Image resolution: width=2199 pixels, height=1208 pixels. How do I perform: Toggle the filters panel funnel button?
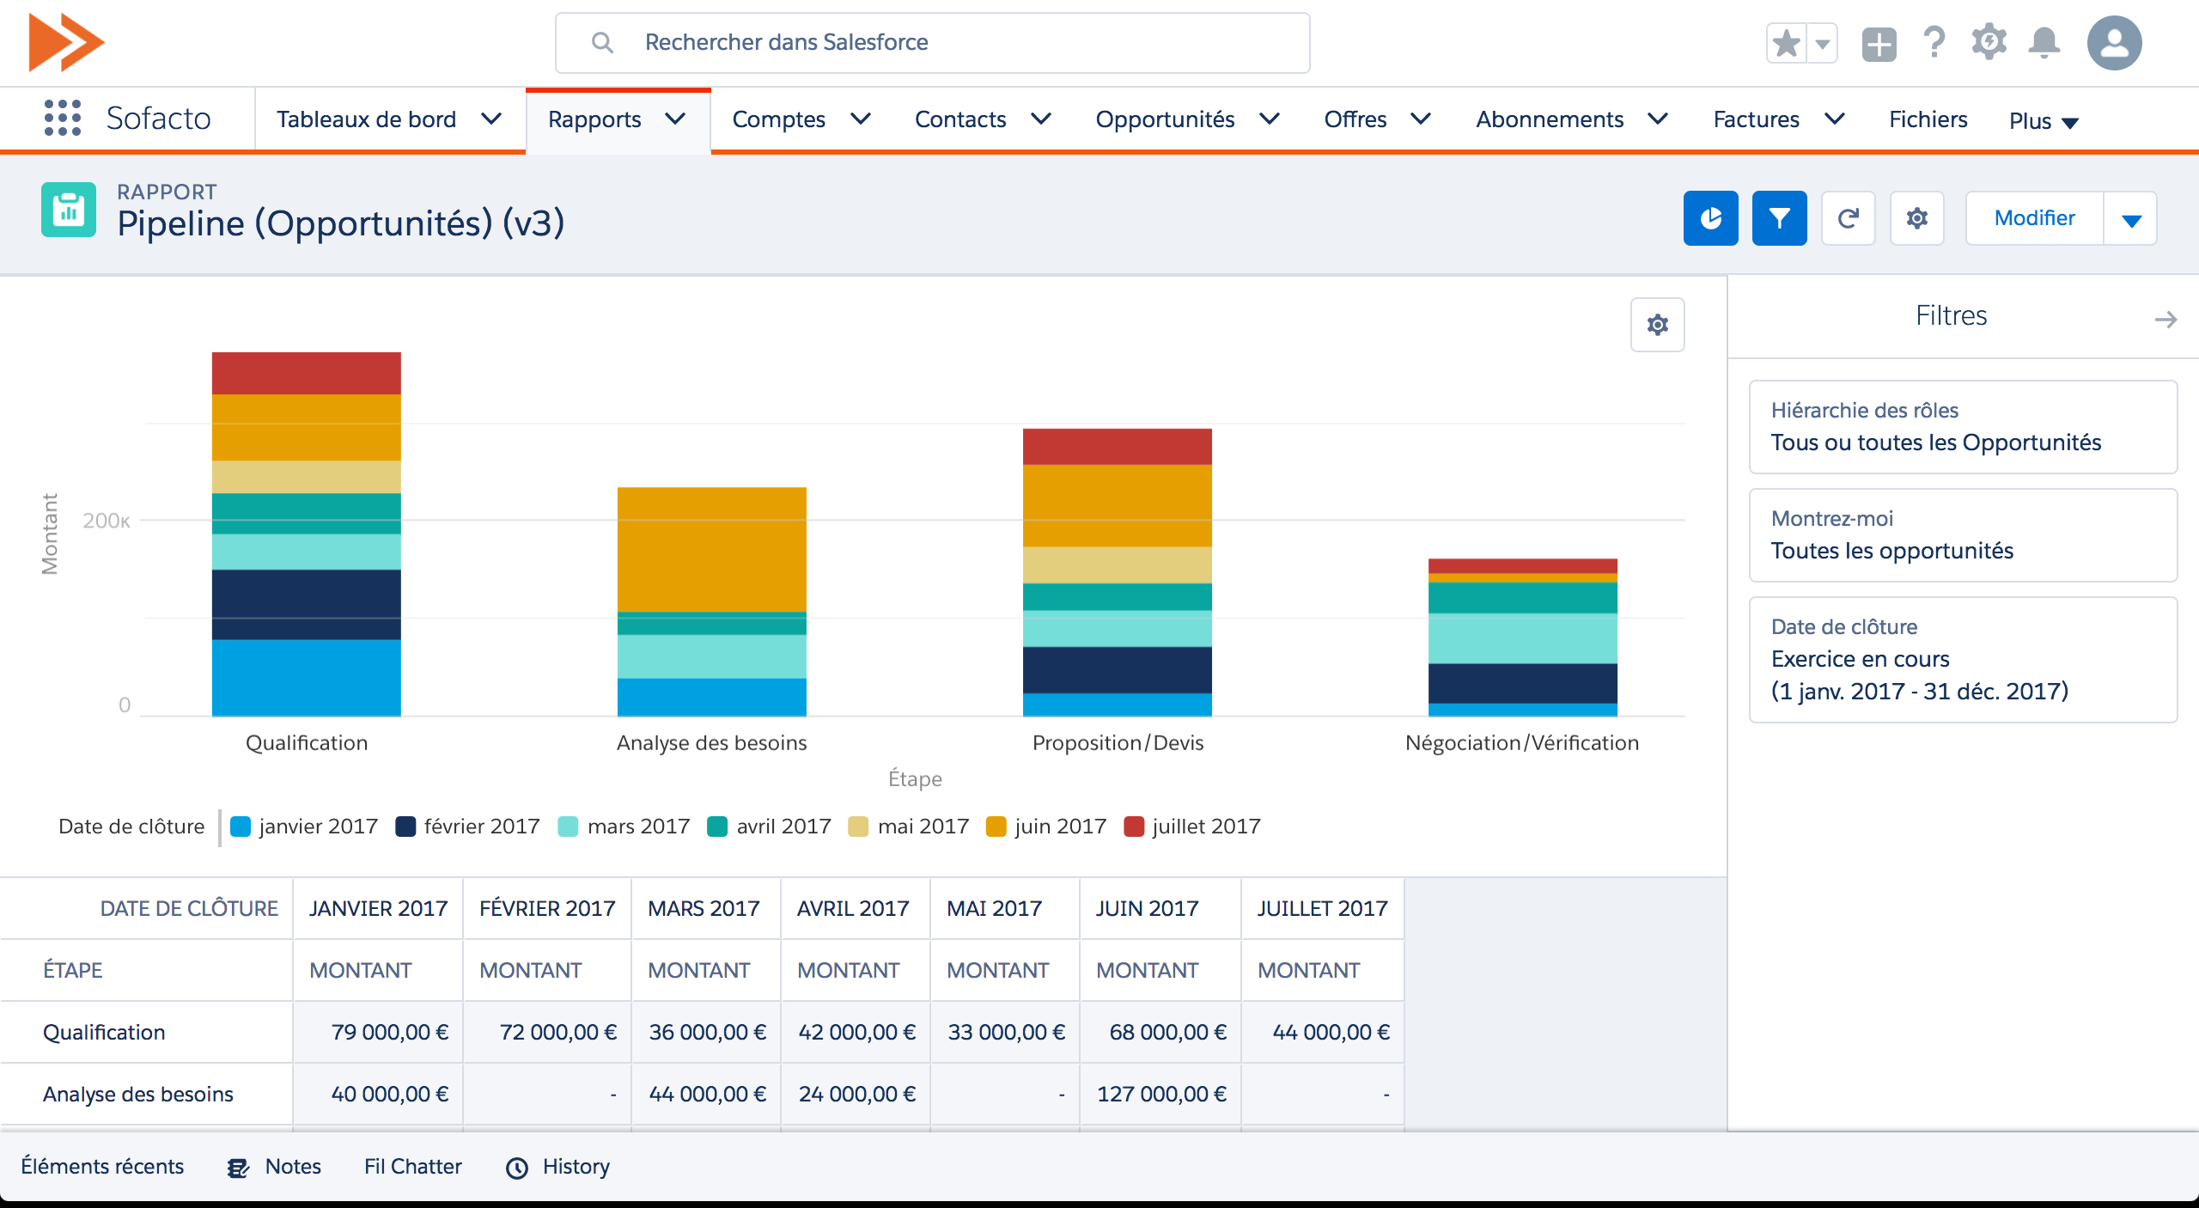(x=1779, y=218)
